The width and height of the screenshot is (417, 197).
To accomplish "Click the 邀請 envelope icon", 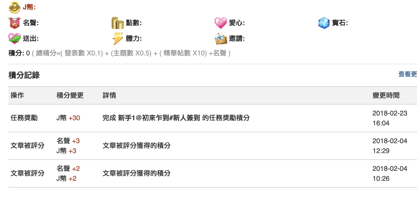I will [221, 39].
